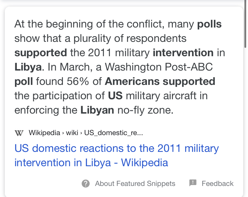Click the bold word Libyan

point(97,110)
